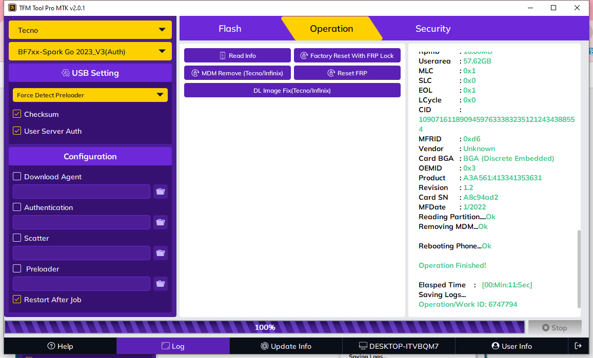Browse for Scatter file via folder icon
Image resolution: width=593 pixels, height=358 pixels.
[161, 253]
